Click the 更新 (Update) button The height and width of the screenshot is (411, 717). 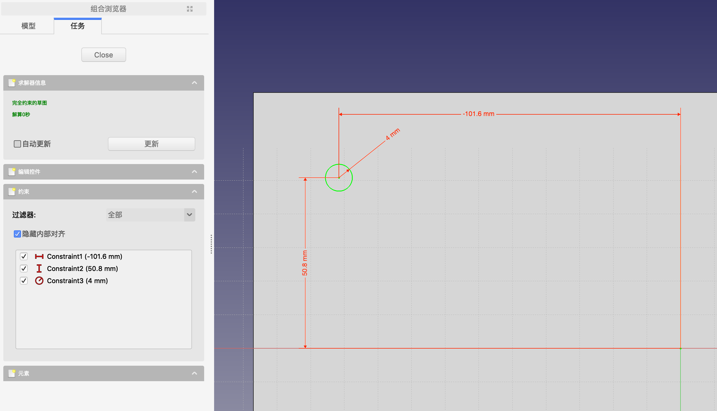[151, 144]
